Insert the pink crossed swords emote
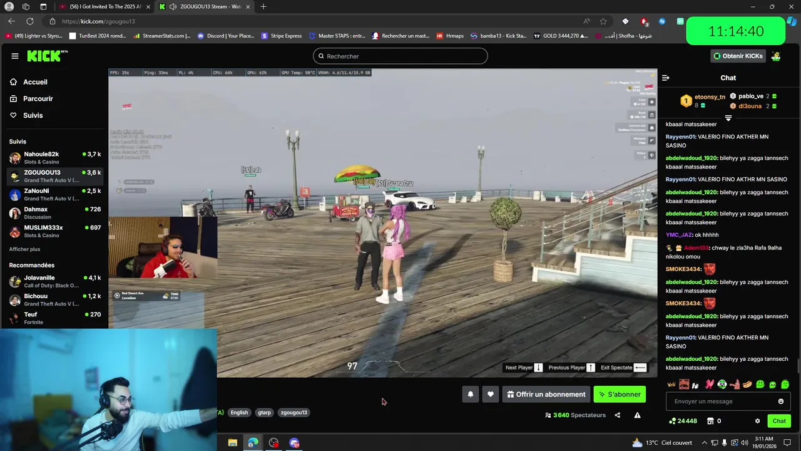Screen dimensions: 801x451 [710, 385]
